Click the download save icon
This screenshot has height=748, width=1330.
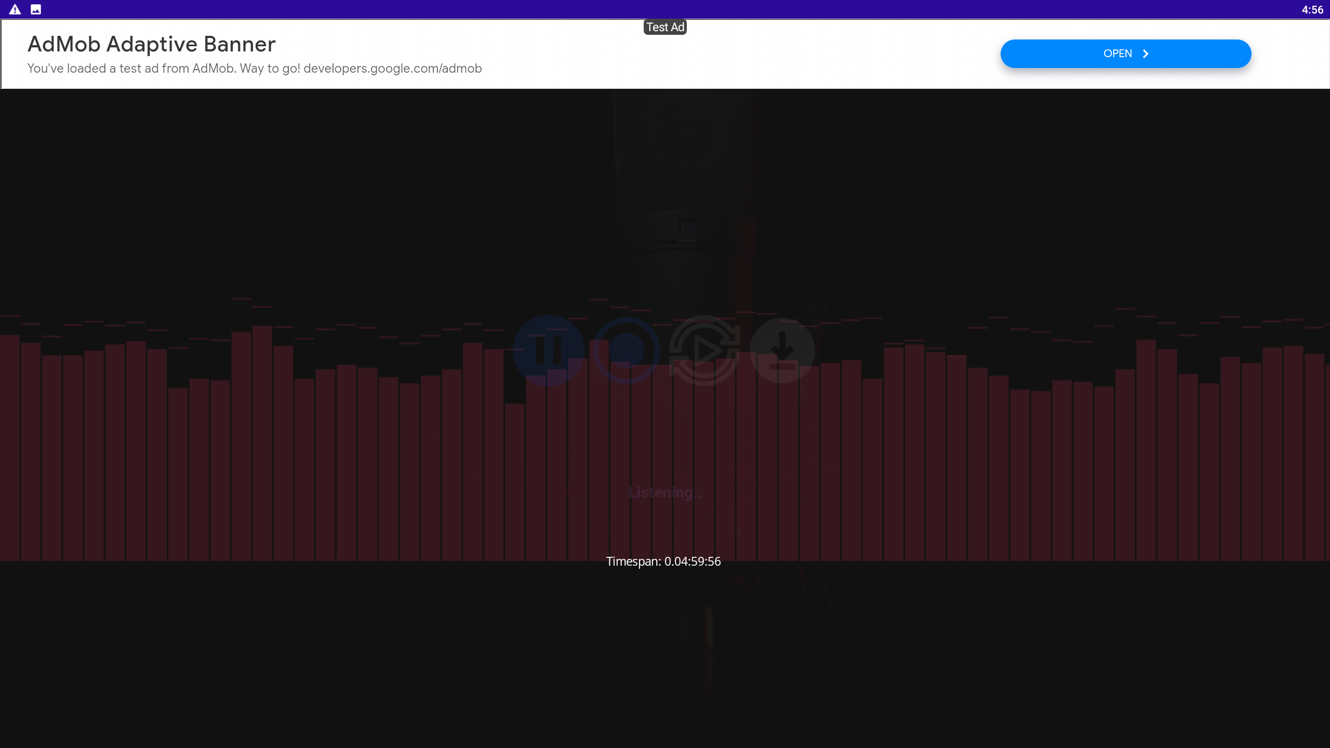point(782,351)
